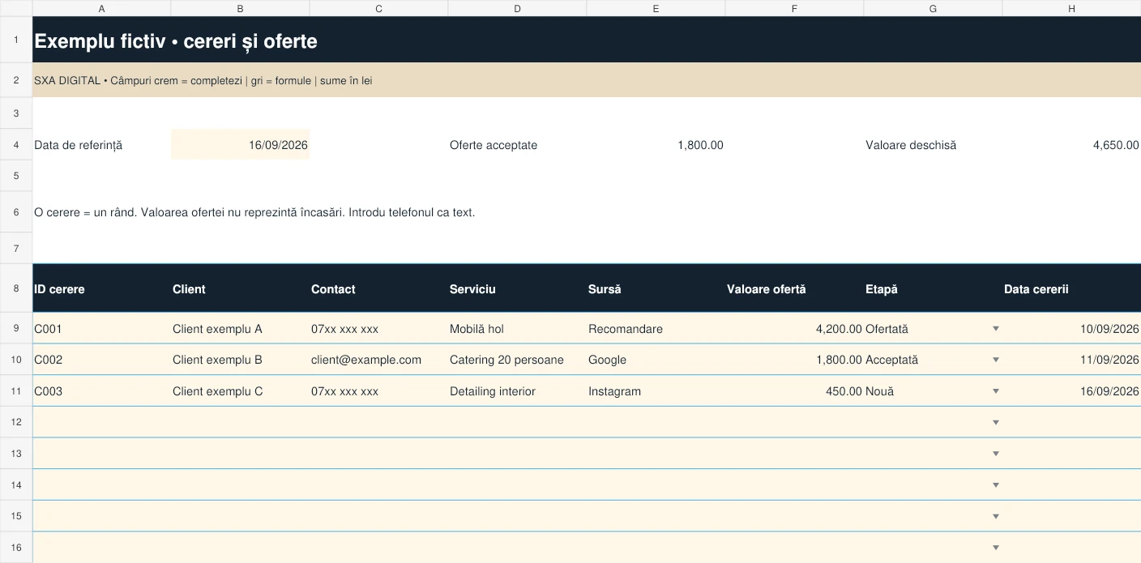The image size is (1141, 563).
Task: Click stage value 'Nouă'
Action: (879, 391)
